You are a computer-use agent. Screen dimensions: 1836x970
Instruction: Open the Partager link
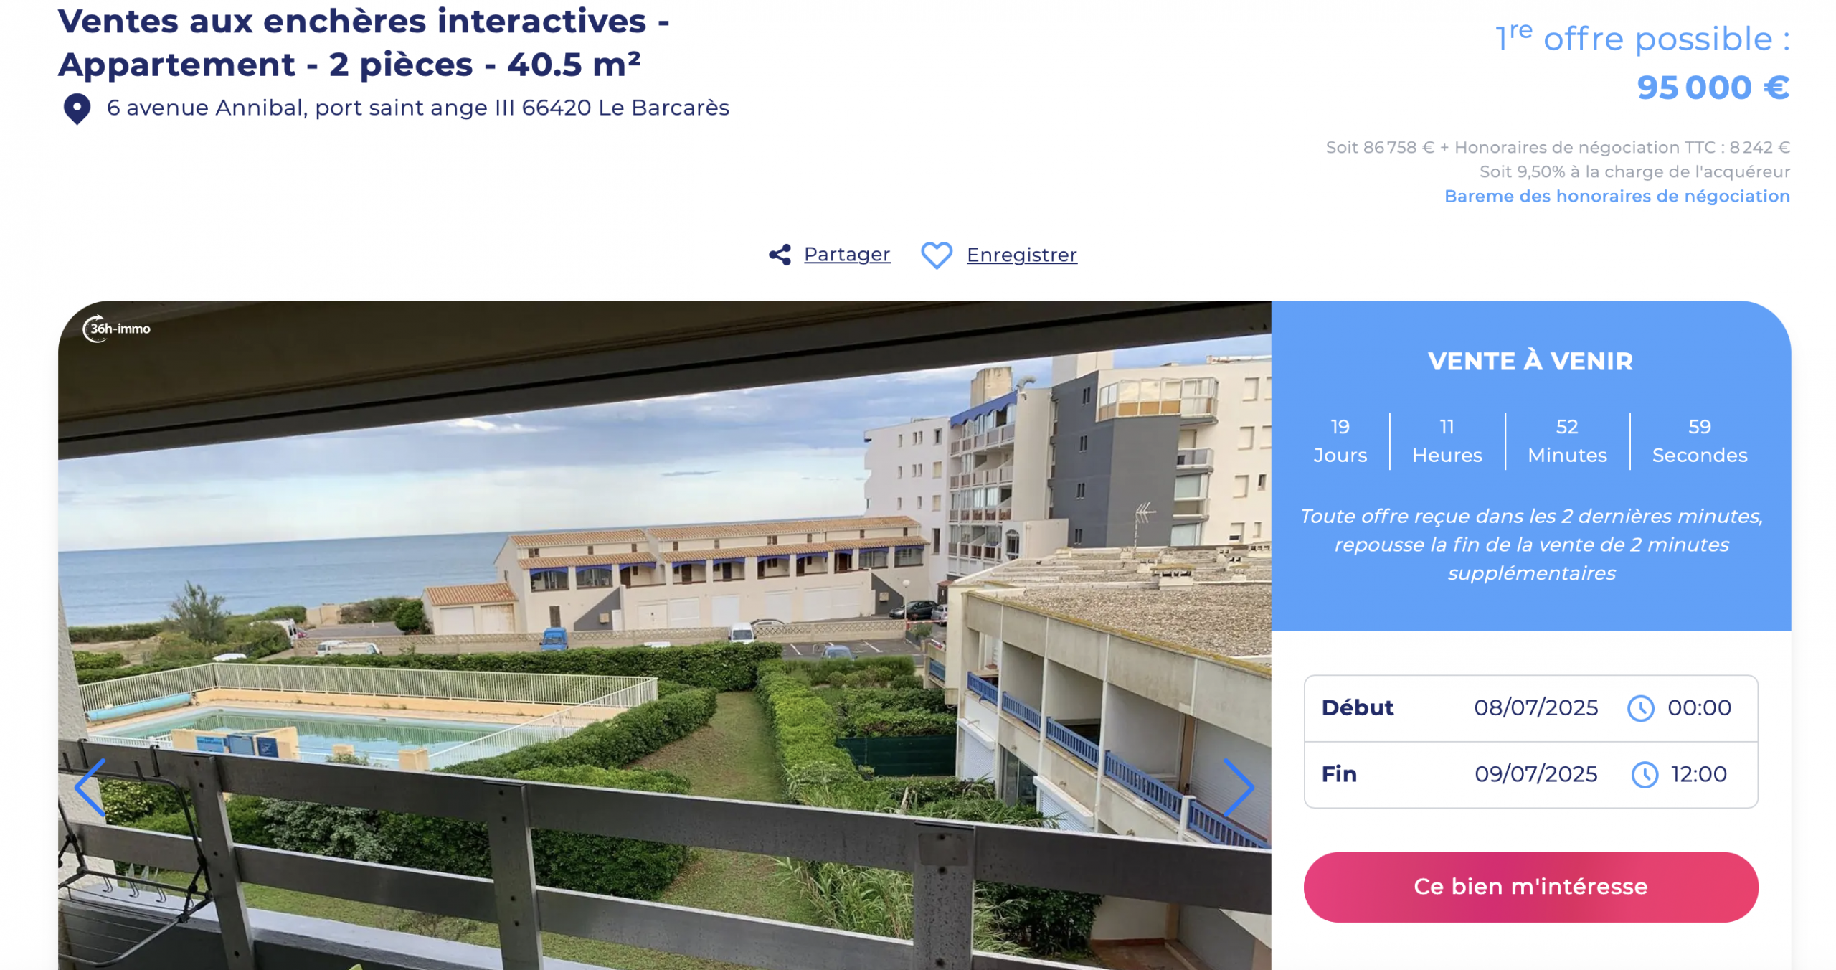tap(846, 254)
